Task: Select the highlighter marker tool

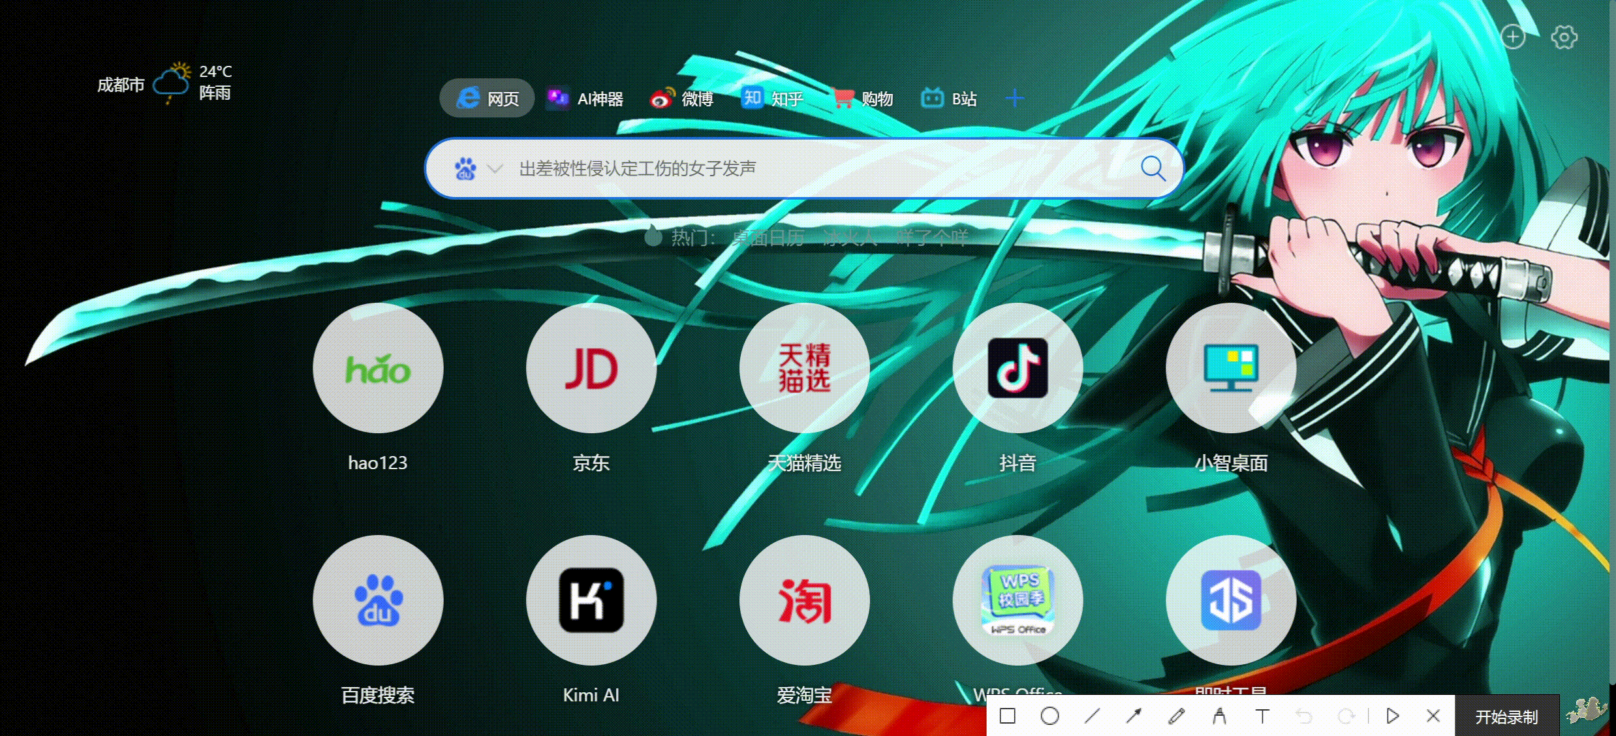Action: tap(1219, 716)
